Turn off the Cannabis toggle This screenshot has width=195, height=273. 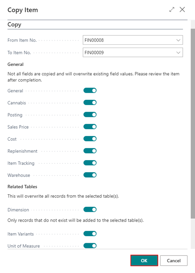pyautogui.click(x=90, y=102)
